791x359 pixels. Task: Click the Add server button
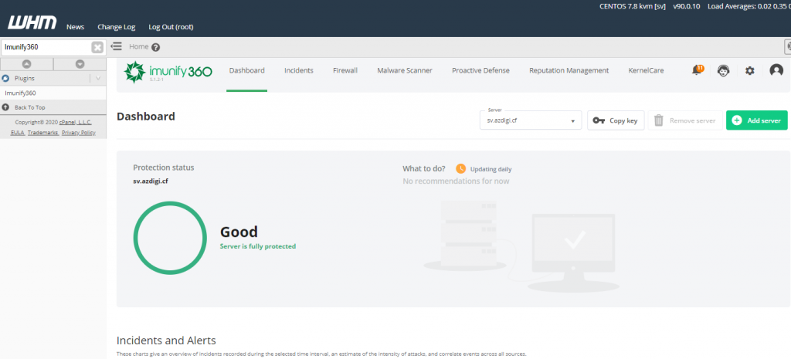click(x=757, y=120)
